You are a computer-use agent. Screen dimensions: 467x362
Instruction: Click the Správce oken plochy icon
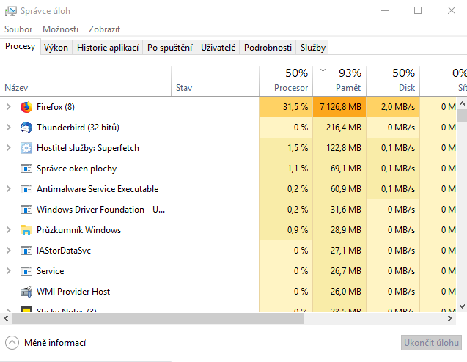pos(26,169)
